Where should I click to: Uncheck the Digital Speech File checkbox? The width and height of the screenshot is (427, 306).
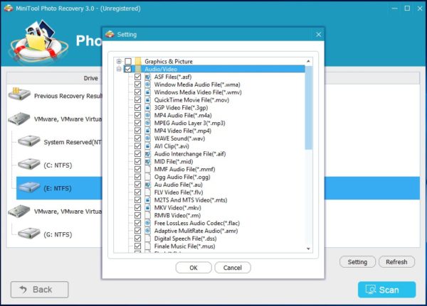(138, 239)
